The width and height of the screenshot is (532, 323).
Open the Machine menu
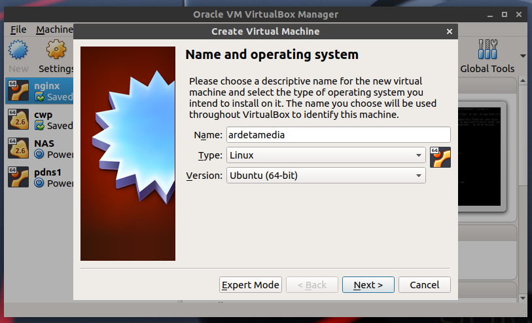(x=54, y=29)
